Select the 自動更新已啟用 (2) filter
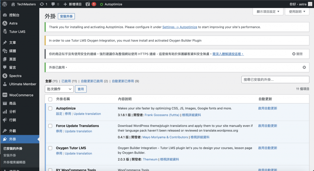 [x=94, y=81]
